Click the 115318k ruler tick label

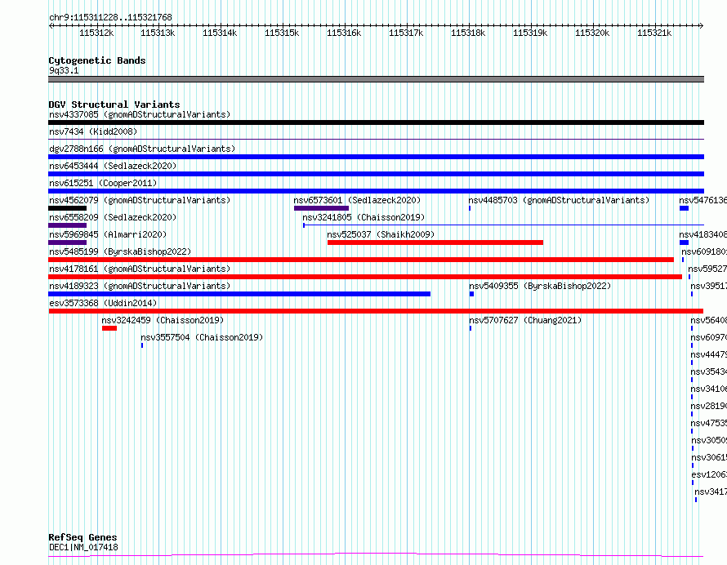tap(468, 33)
